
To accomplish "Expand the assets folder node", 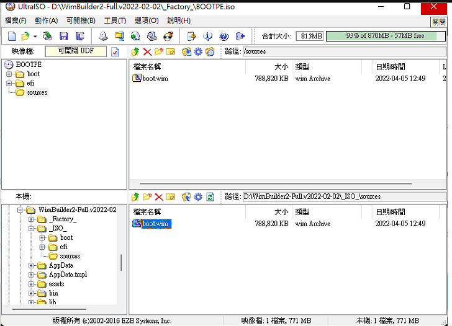I will tap(31, 284).
